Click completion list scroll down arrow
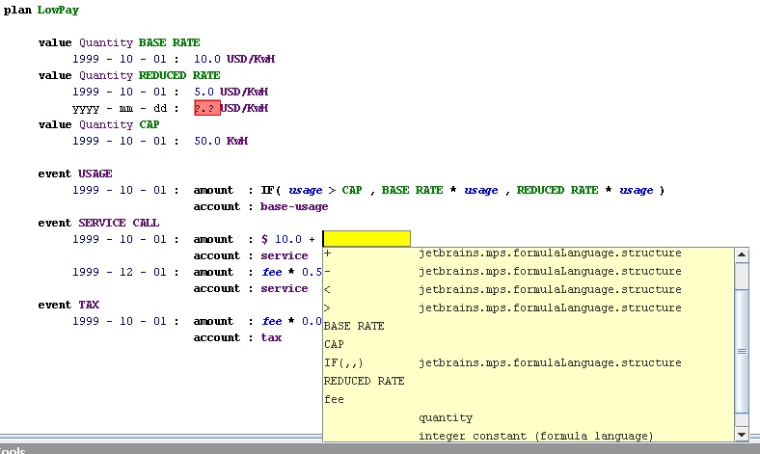 tap(742, 435)
